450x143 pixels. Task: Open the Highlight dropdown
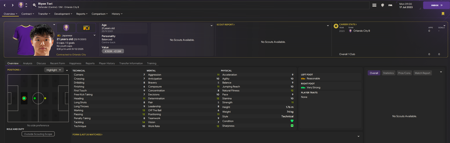click(x=54, y=70)
